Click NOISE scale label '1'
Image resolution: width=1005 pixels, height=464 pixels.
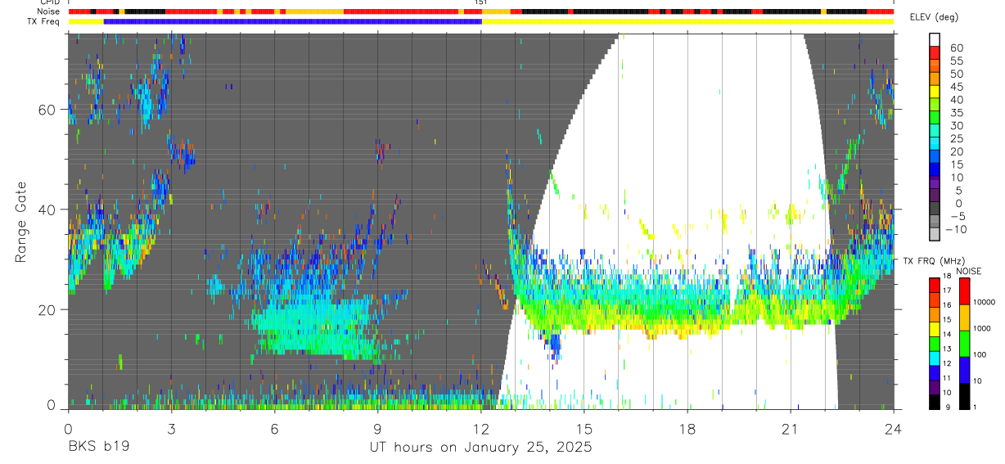click(976, 407)
